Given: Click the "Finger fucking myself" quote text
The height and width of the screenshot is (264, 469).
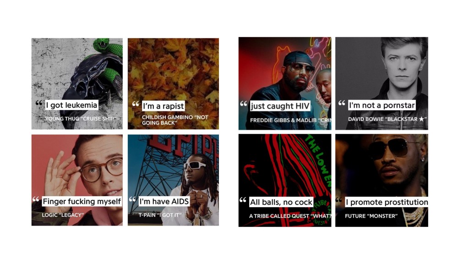Looking at the screenshot, I should (x=82, y=202).
